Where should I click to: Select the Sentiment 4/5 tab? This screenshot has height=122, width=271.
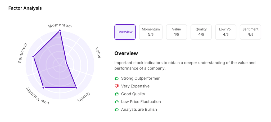tap(250, 32)
